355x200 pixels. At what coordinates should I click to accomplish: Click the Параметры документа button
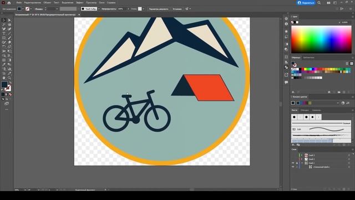[x=159, y=9]
